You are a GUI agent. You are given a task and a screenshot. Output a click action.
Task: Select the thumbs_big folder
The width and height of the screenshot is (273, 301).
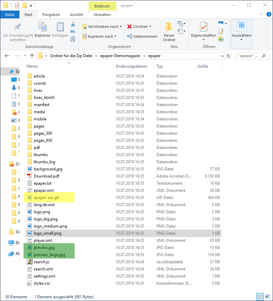click(x=44, y=162)
